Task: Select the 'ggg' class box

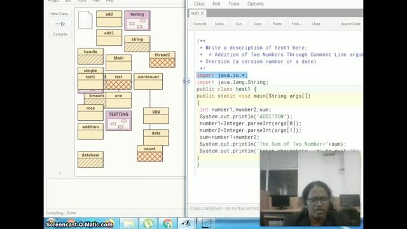Action: tap(156, 116)
